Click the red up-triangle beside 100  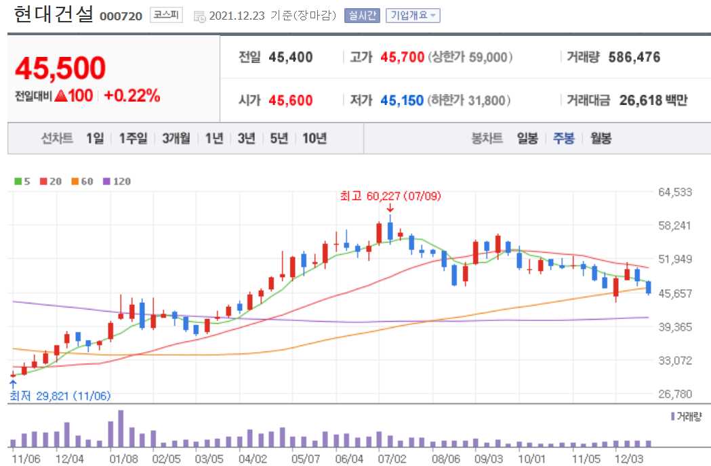click(x=61, y=96)
